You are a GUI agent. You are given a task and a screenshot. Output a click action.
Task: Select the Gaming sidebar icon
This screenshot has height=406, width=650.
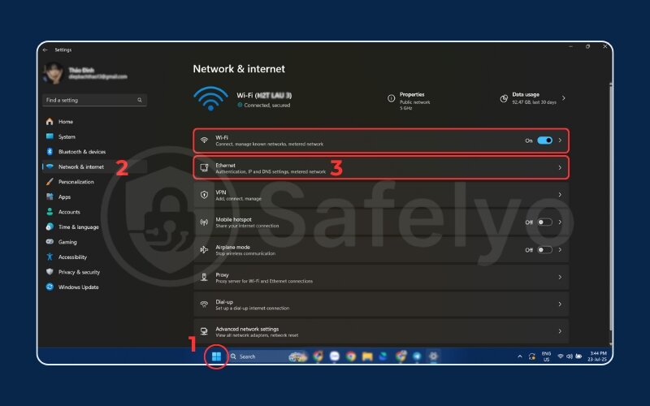(50, 242)
